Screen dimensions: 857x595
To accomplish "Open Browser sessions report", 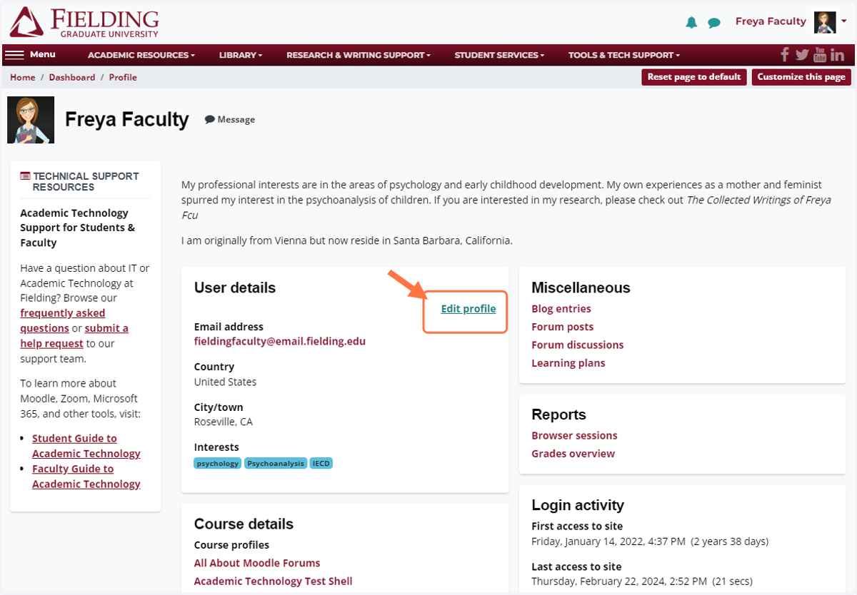I will pos(574,435).
